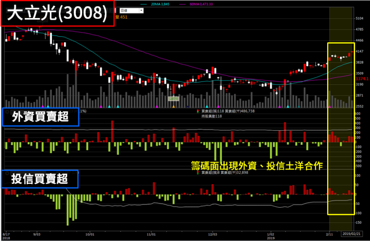Viewport: 370px width, 241px height.
Task: Click the 2875 low price label
Action: click(x=174, y=99)
